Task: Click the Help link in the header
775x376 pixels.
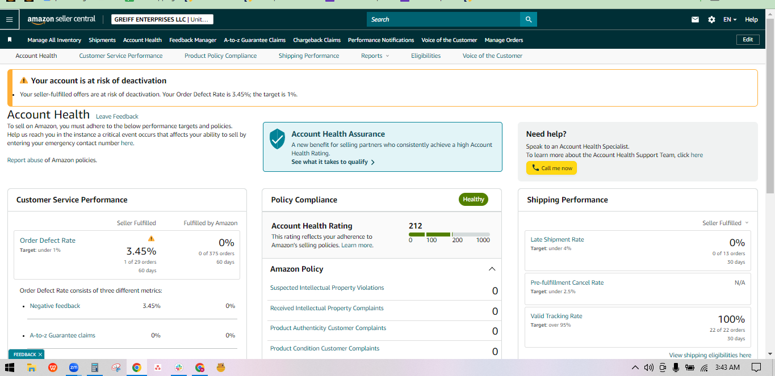Action: (751, 19)
